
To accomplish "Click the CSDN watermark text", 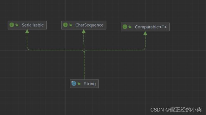I will (176, 110).
